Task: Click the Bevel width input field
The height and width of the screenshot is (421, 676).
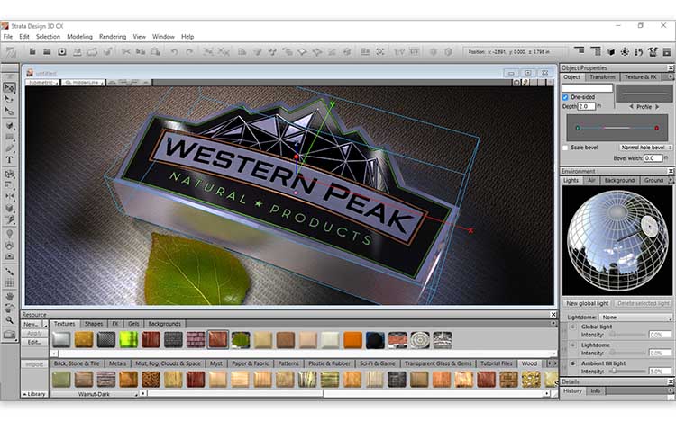Action: (x=653, y=158)
